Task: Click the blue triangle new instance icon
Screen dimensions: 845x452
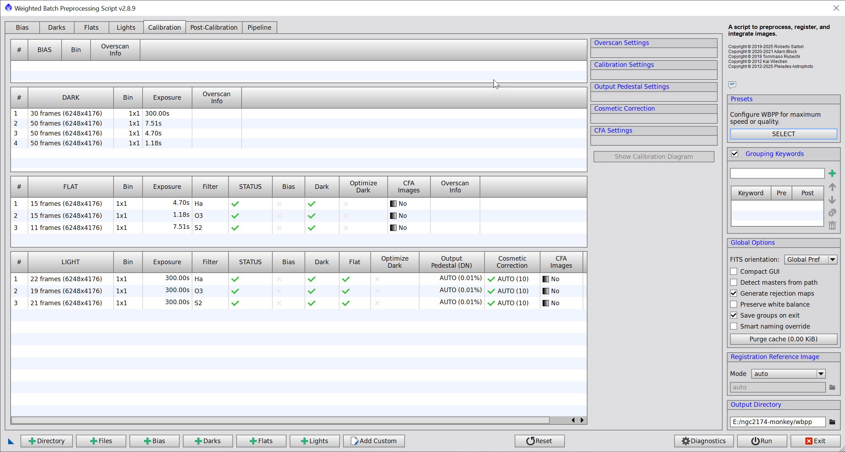Action: [11, 441]
